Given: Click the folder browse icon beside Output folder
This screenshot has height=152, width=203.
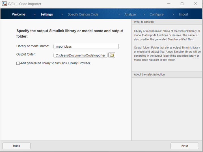Looking at the screenshot, I should tap(112, 55).
